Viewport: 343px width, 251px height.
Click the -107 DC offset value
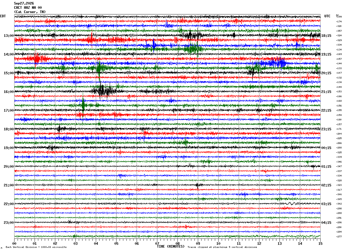tap(339, 73)
